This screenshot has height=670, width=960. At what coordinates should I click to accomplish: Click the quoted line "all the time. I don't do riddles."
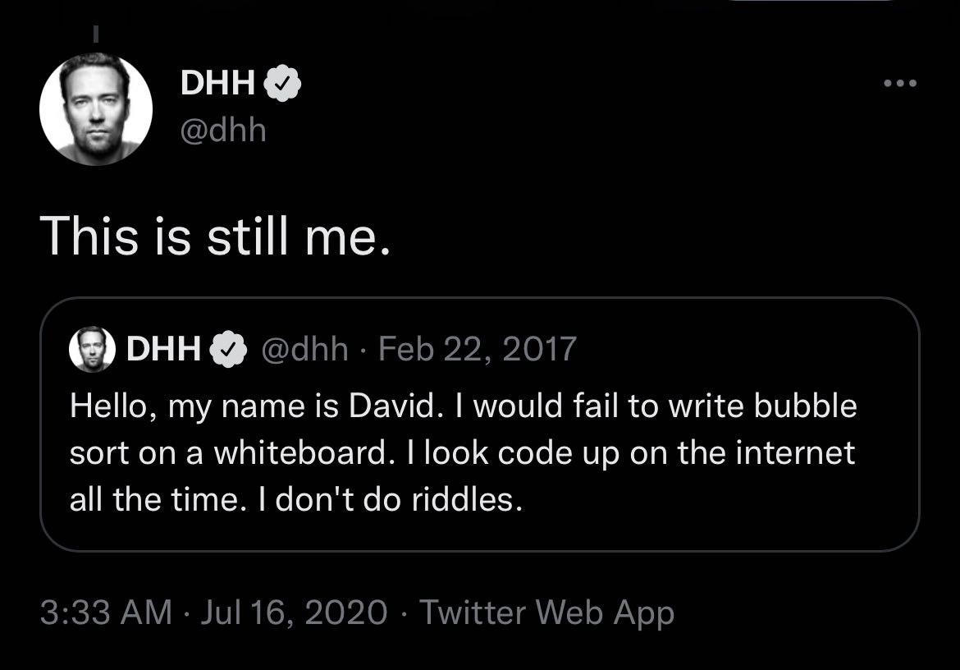pos(295,499)
